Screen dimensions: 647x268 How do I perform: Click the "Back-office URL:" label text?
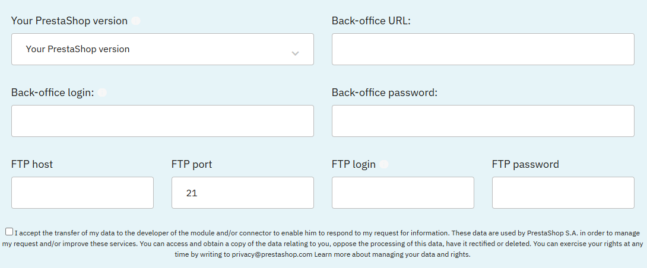coord(371,21)
